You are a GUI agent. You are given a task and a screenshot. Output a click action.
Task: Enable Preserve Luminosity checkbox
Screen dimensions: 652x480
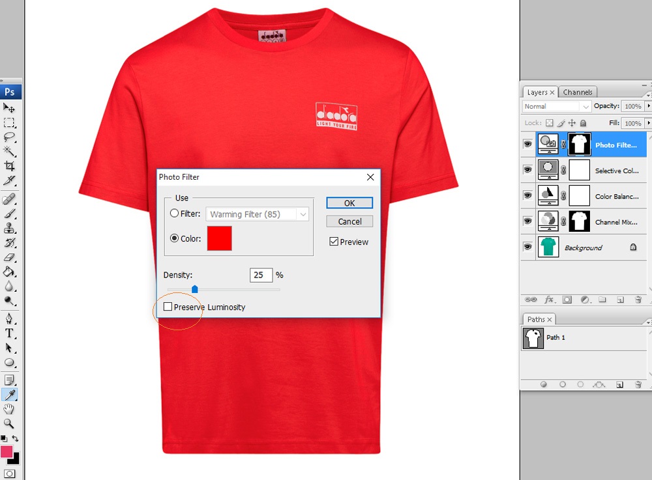tap(168, 307)
